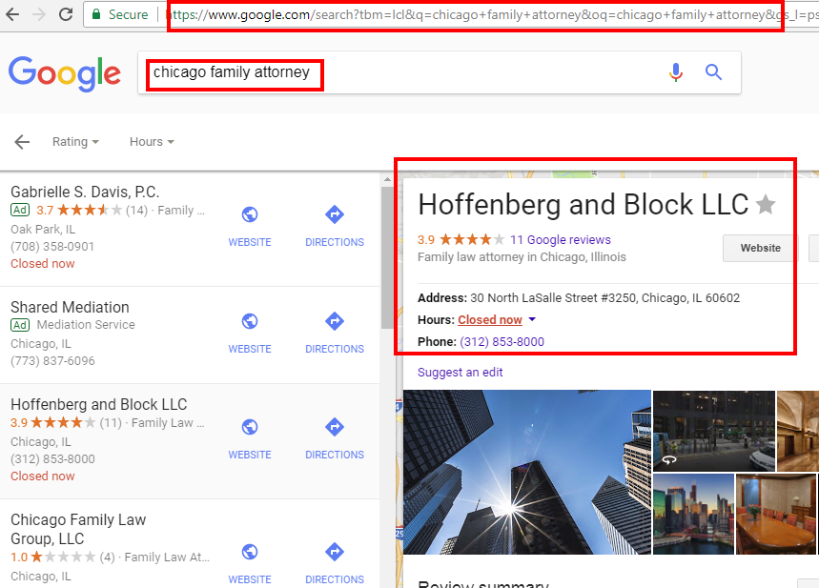Click directions icon for Hoffenberg and Block
The height and width of the screenshot is (588, 819).
click(335, 427)
